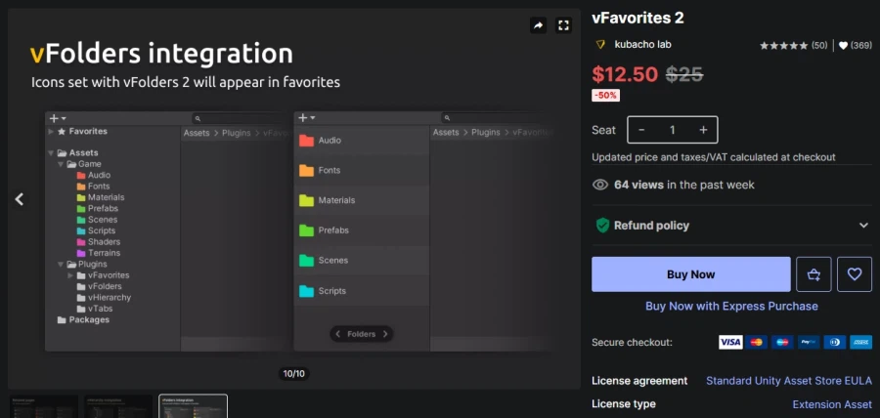This screenshot has width=880, height=418.
Task: Open left panel plus create dropdown
Action: coord(58,118)
